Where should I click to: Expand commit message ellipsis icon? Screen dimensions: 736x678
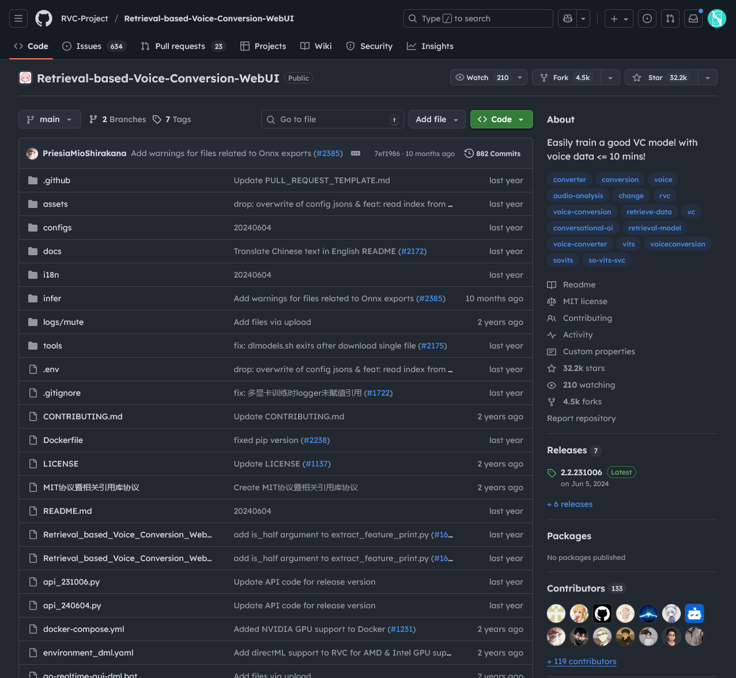[x=356, y=153]
